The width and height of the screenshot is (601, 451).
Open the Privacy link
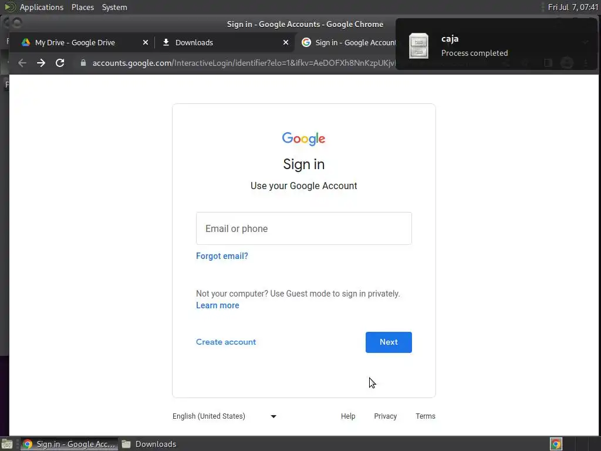click(x=385, y=416)
